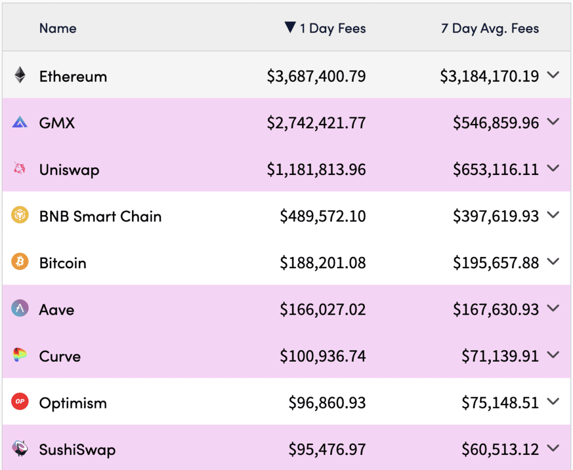Sort by the Name column header
This screenshot has width=573, height=470.
[x=58, y=28]
